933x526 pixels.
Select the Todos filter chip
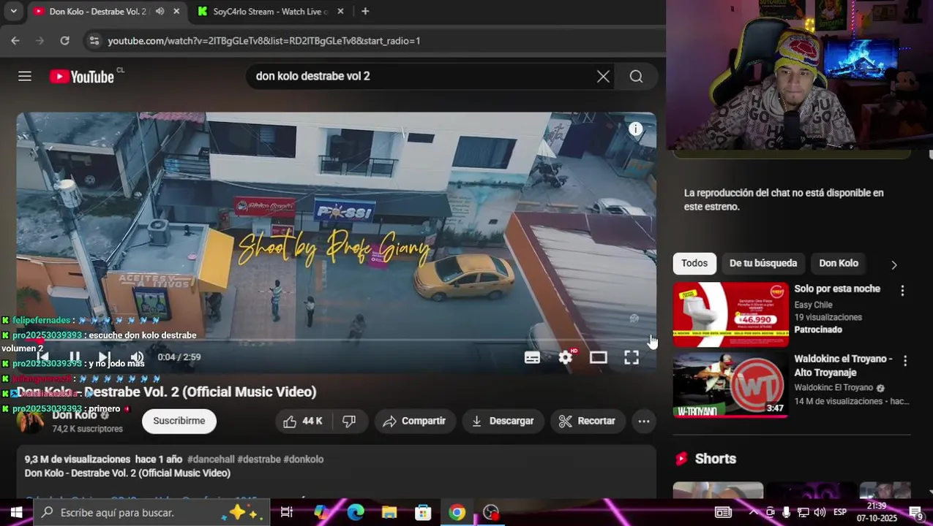pos(694,263)
